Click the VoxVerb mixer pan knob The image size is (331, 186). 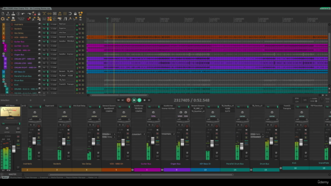[x=64, y=113]
